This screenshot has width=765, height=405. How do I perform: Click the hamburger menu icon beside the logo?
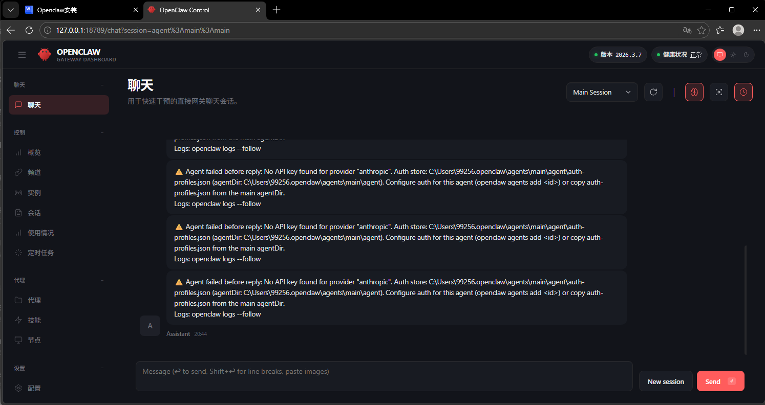tap(22, 55)
